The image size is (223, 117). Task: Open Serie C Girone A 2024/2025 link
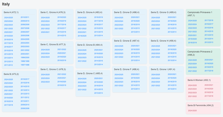click(45, 18)
